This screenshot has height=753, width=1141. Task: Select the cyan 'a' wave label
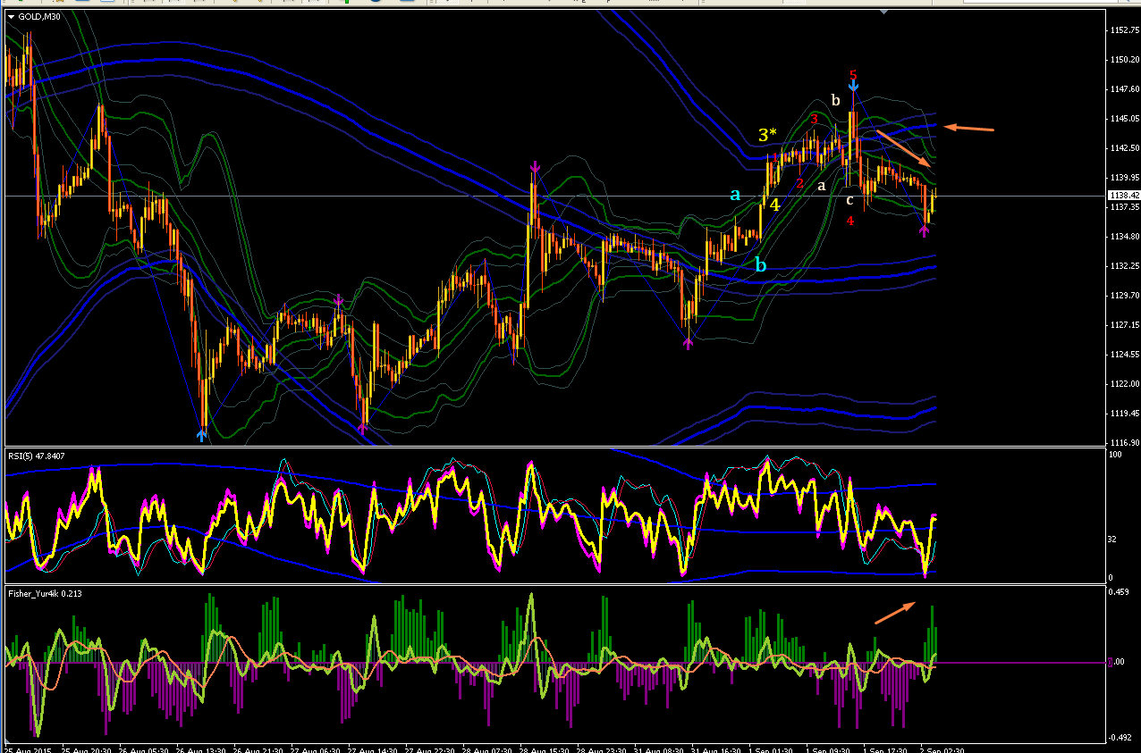(x=735, y=194)
